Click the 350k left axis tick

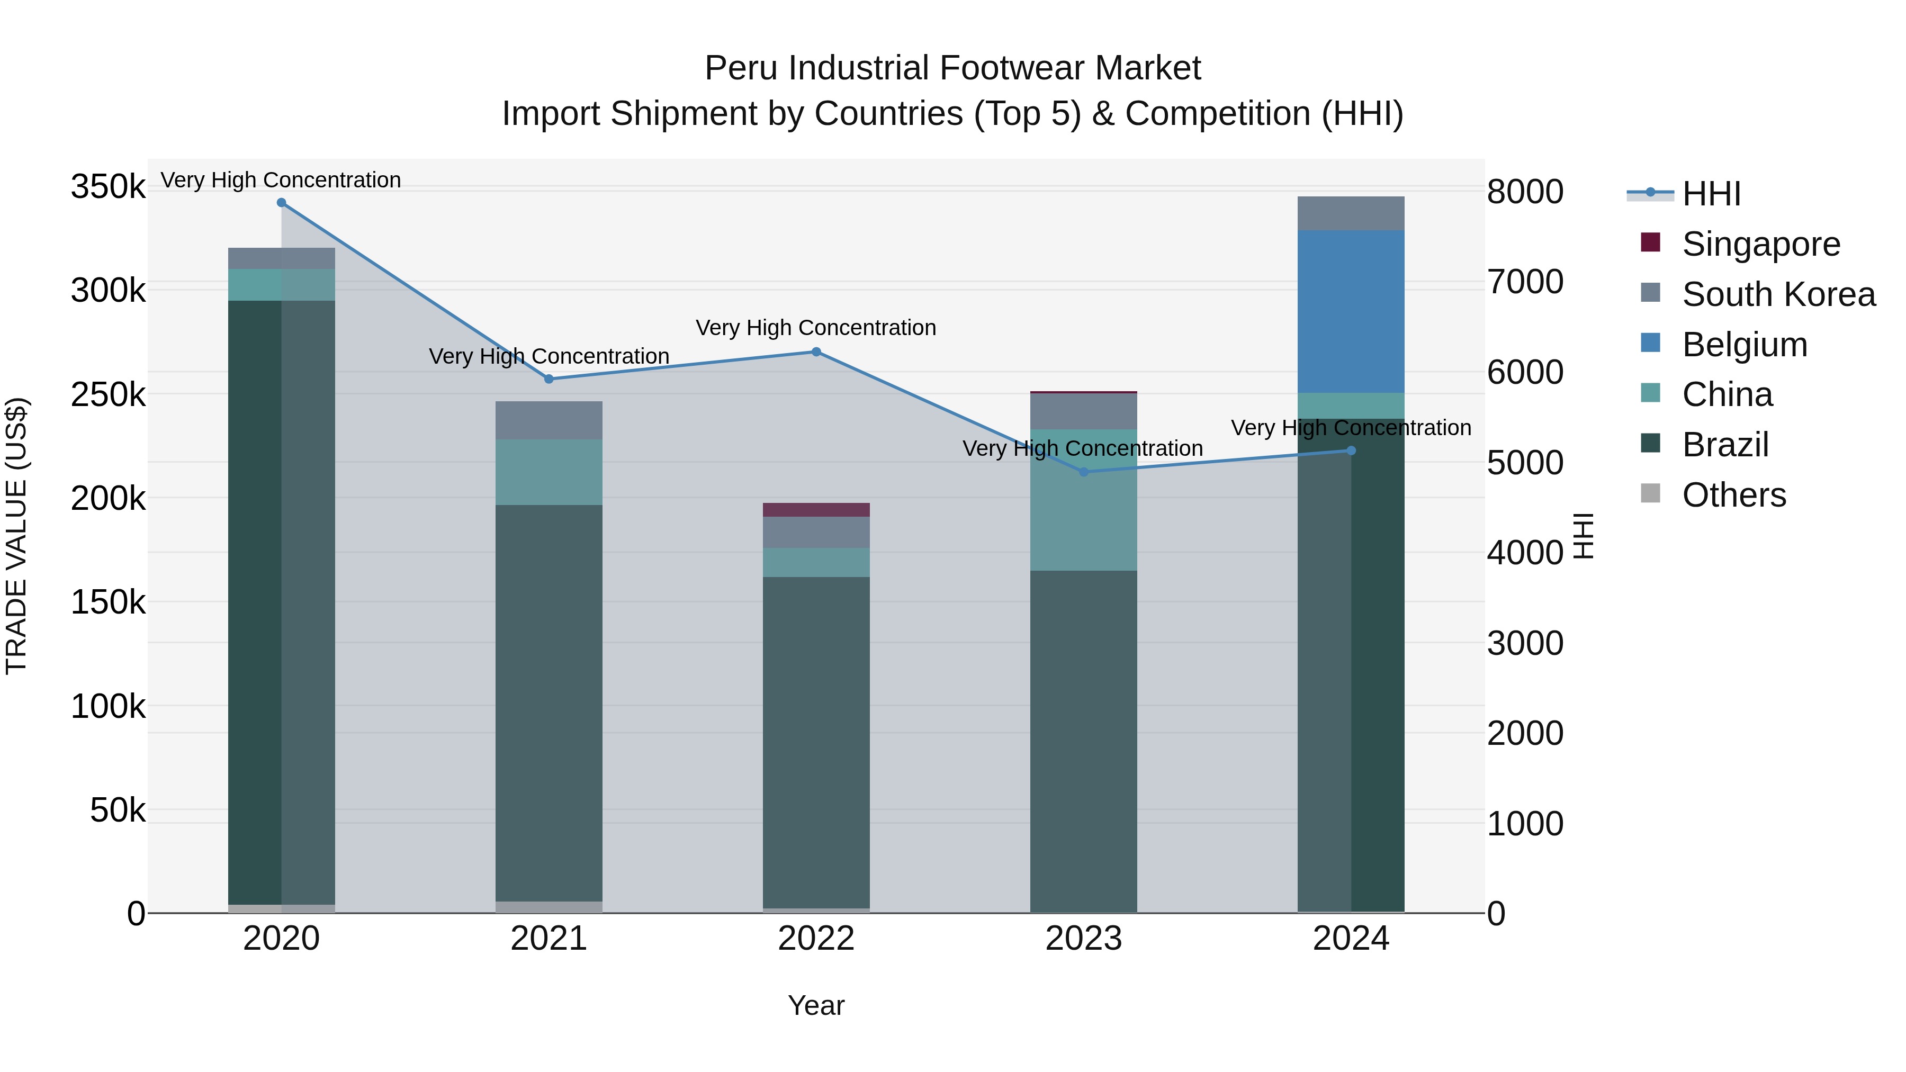point(108,186)
